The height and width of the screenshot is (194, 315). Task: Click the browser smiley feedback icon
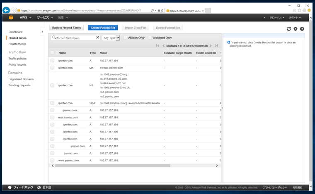pyautogui.click(x=309, y=10)
